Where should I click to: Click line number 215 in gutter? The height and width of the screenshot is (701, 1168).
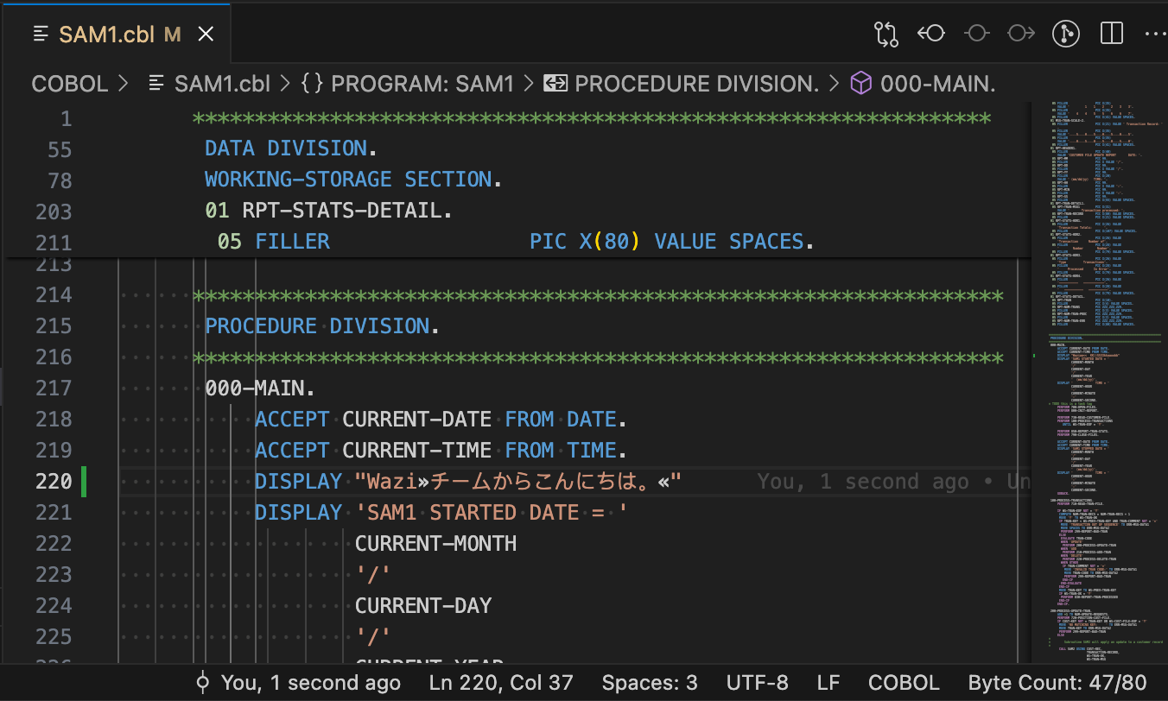(54, 326)
